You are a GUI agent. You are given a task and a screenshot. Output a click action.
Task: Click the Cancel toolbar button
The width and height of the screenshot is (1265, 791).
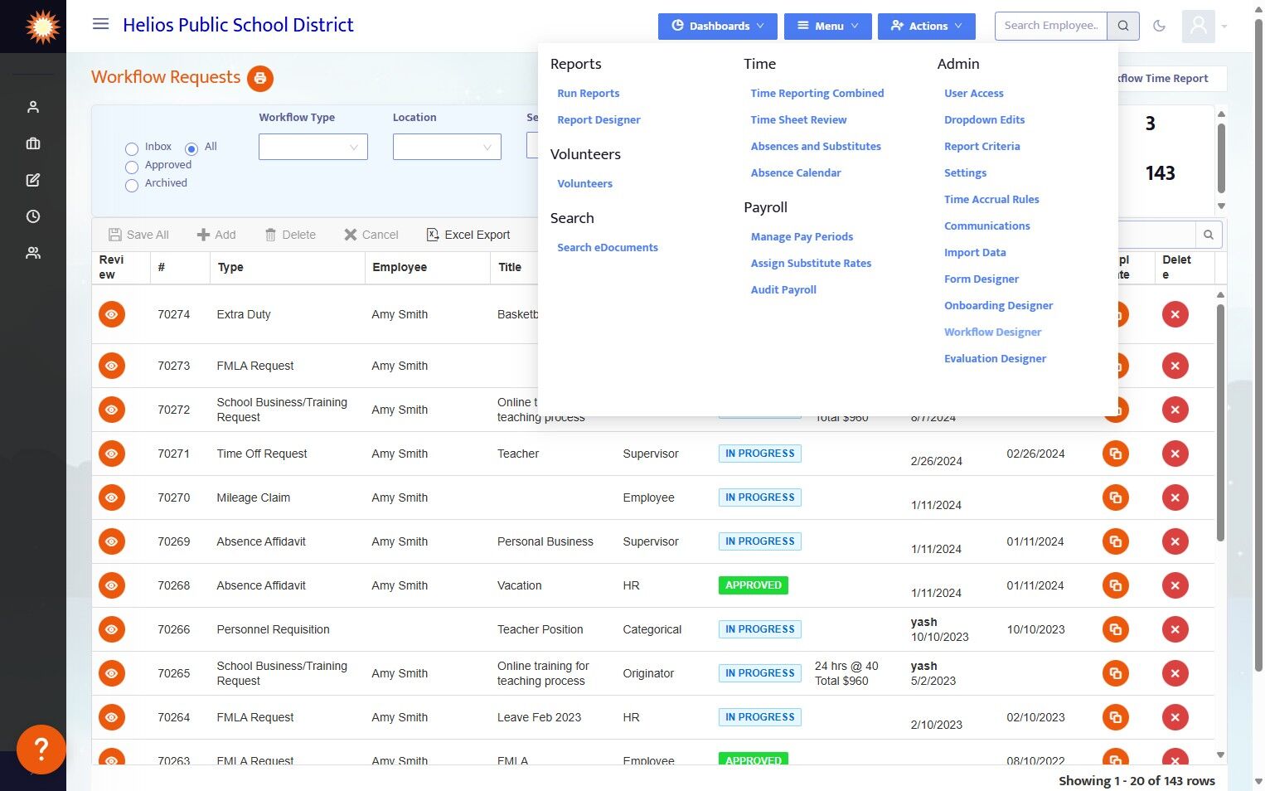pyautogui.click(x=371, y=235)
